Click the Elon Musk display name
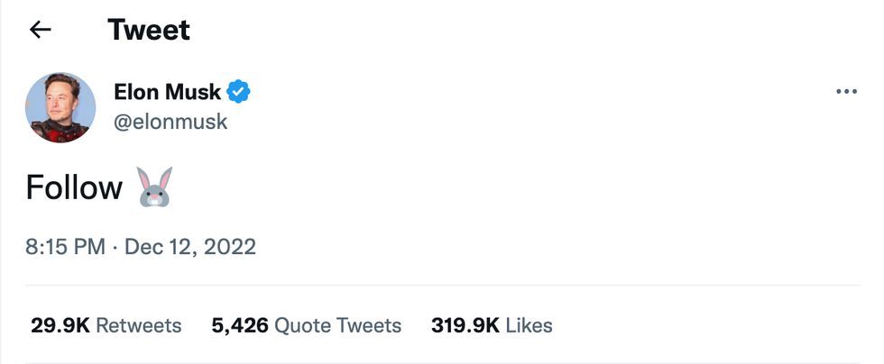 tap(168, 91)
